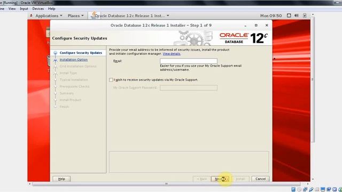
Task: Click the greyed-out Install button
Action: pyautogui.click(x=240, y=179)
